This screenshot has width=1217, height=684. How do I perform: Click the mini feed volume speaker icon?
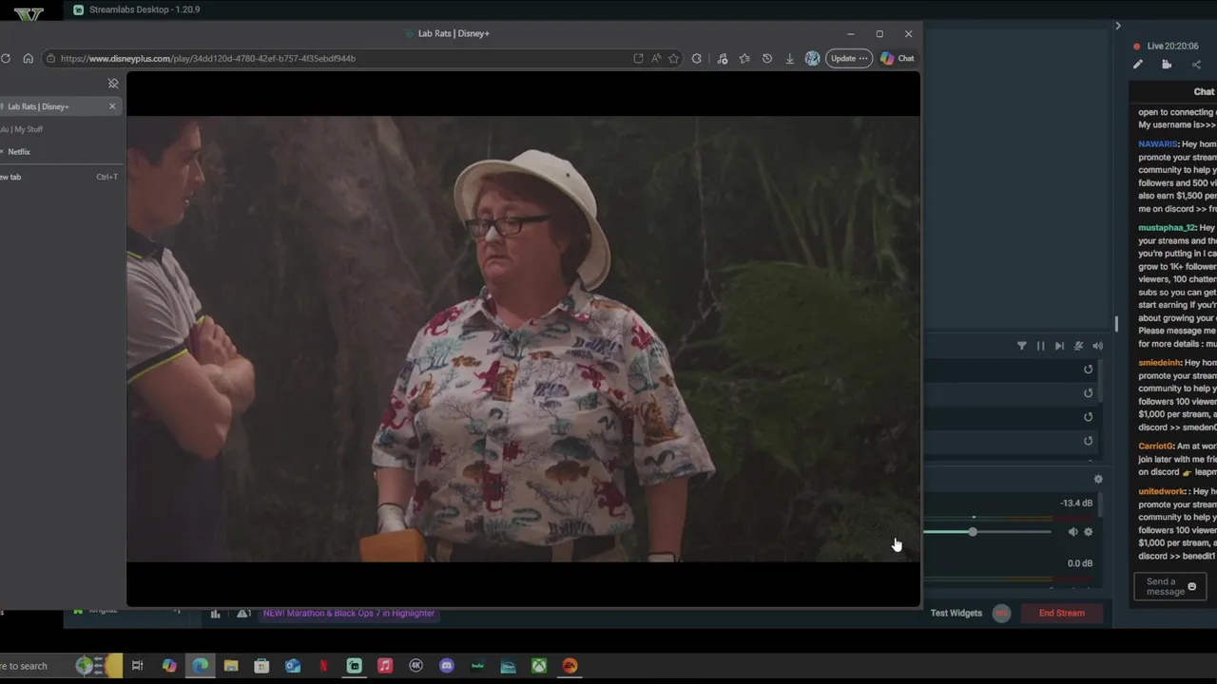click(1098, 347)
